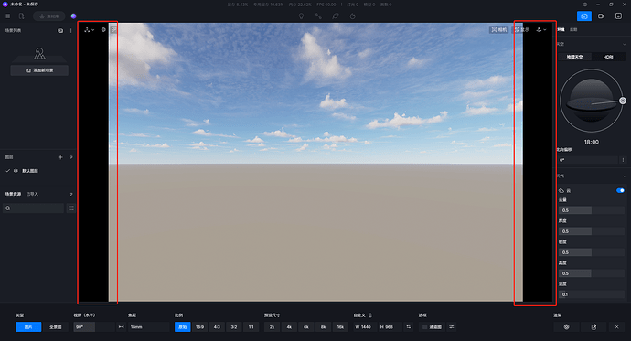Click the add new scene button
The height and width of the screenshot is (341, 631).
coord(39,70)
